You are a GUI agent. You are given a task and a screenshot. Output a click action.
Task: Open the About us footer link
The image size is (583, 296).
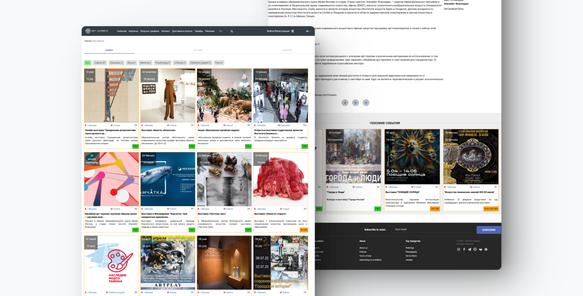363,248
